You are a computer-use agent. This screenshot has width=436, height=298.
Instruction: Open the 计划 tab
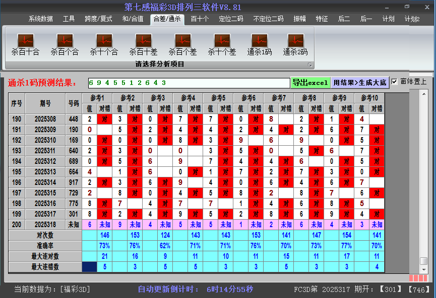click(389, 18)
